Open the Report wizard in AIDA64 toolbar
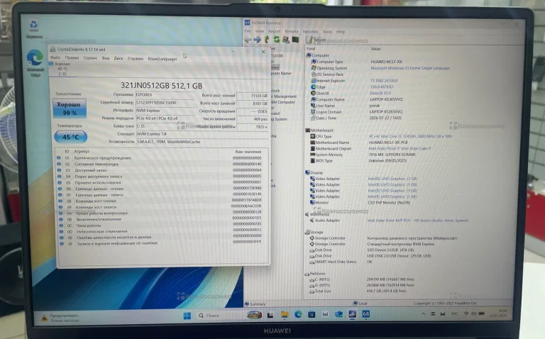 tap(316, 40)
